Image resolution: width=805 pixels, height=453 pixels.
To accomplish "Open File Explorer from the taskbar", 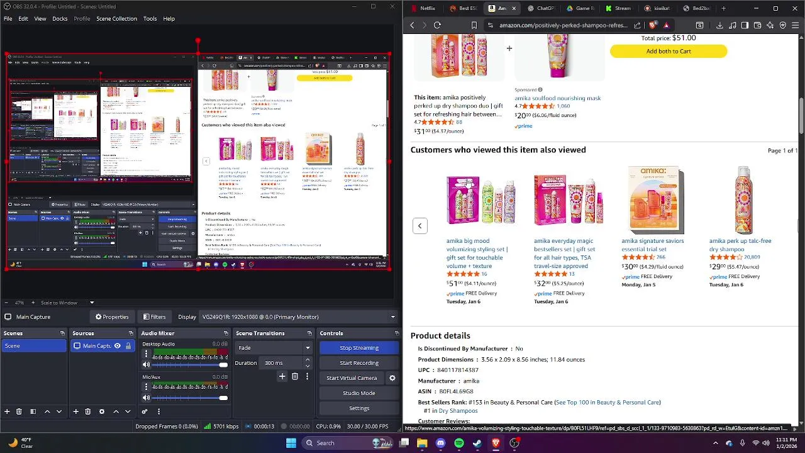I will [422, 443].
